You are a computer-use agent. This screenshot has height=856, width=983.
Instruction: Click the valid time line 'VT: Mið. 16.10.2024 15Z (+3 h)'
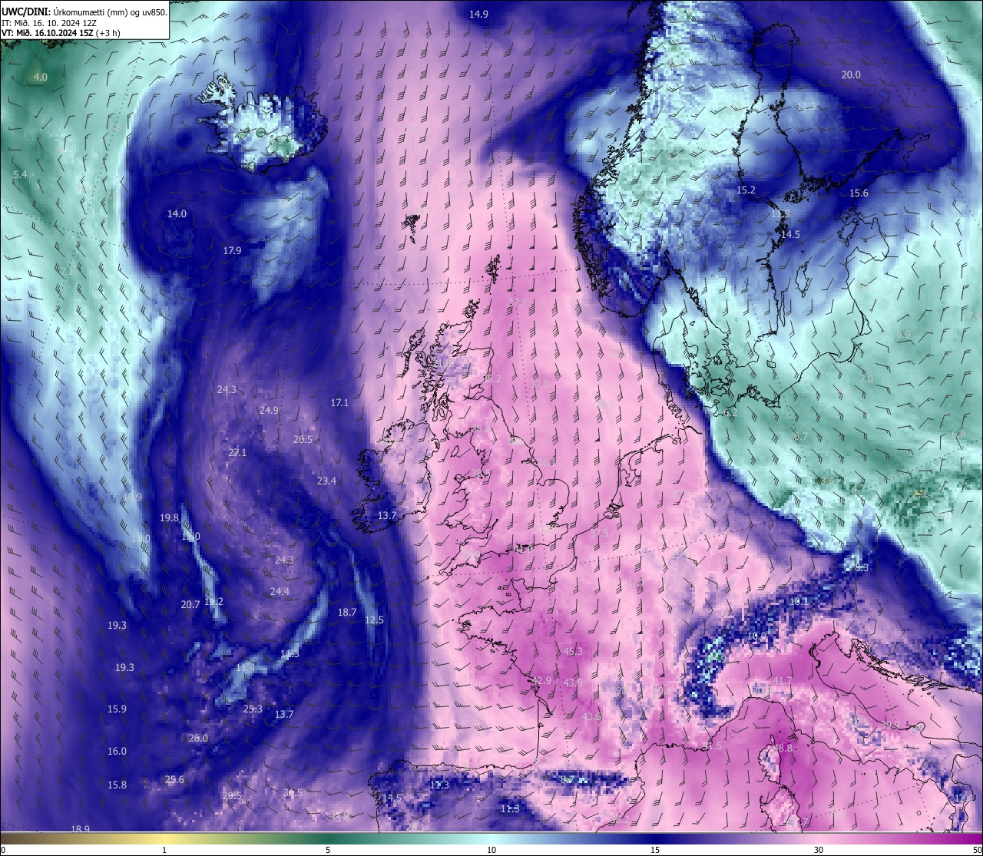pyautogui.click(x=61, y=33)
